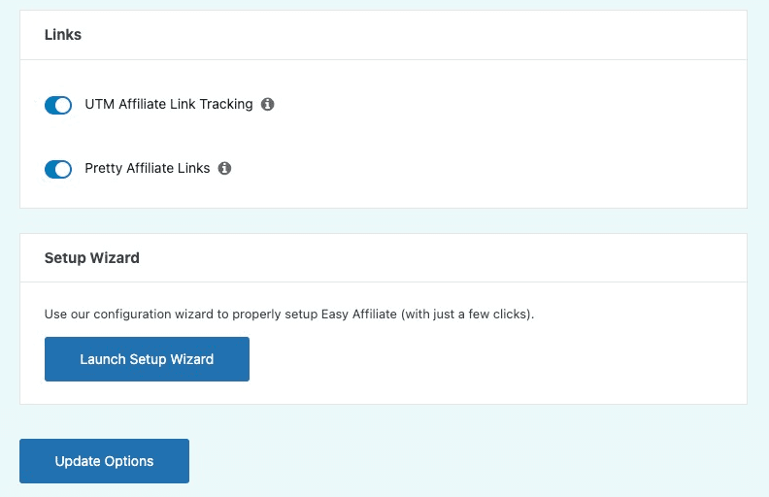769x497 pixels.
Task: Click the circled 'i' icon after Tracking
Action: [x=267, y=105]
